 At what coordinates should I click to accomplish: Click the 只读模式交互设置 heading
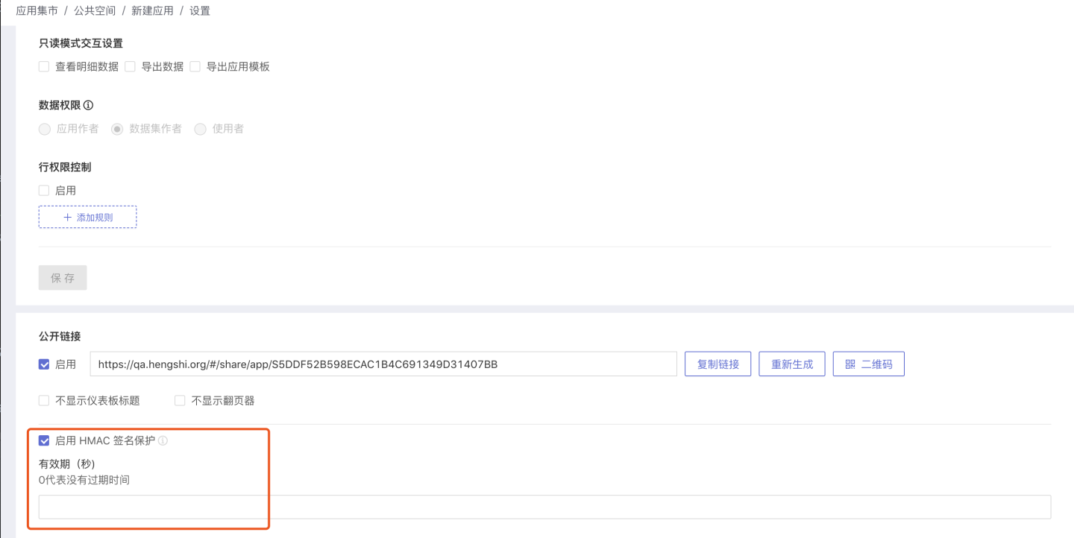tap(81, 43)
